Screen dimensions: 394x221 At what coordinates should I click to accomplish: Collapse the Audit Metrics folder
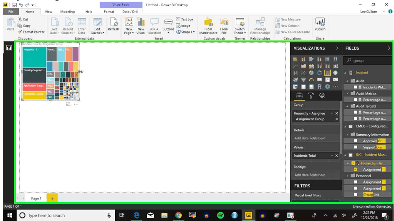(348, 93)
